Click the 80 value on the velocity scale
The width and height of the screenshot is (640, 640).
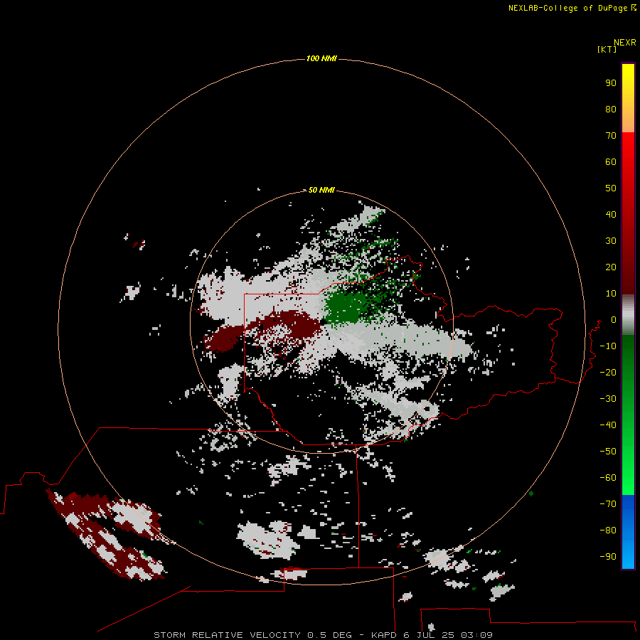point(611,109)
